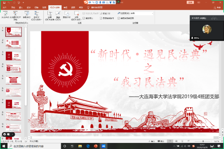
Task: Click Notes button in status bar
Action: click(152, 141)
